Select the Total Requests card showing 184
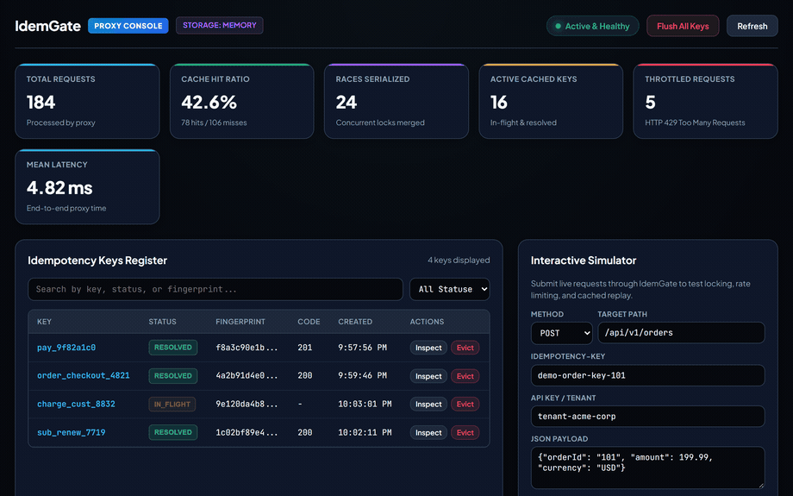The height and width of the screenshot is (496, 793). pyautogui.click(x=87, y=101)
